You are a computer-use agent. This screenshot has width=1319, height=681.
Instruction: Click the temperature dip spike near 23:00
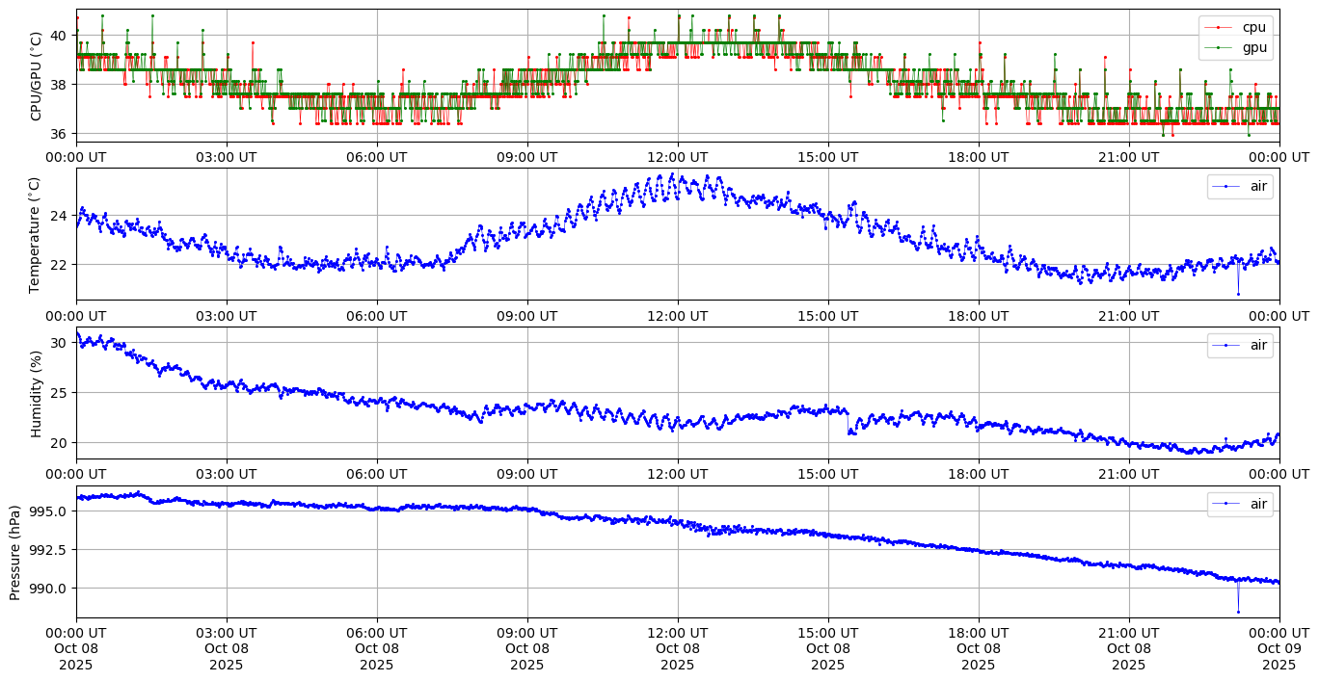(1238, 293)
